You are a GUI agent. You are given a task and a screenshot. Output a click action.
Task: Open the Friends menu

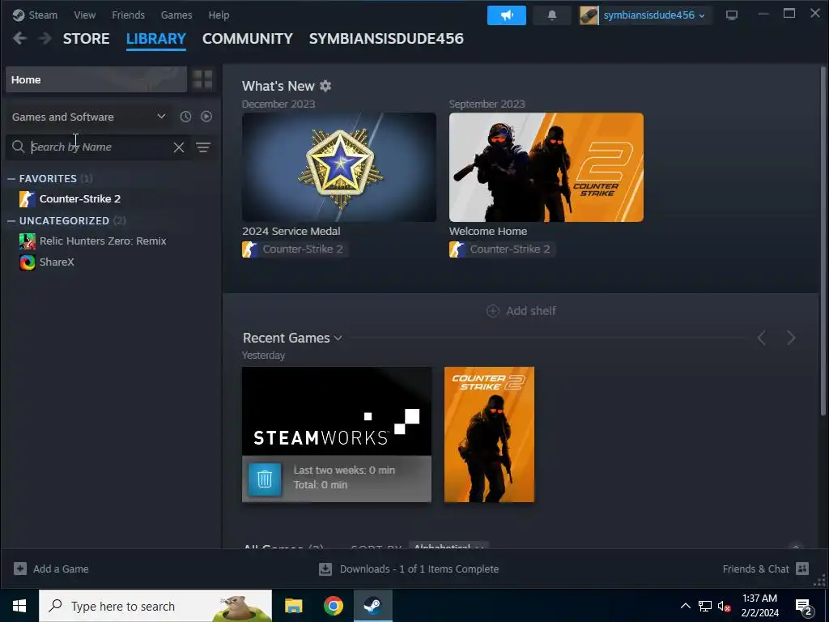tap(128, 15)
